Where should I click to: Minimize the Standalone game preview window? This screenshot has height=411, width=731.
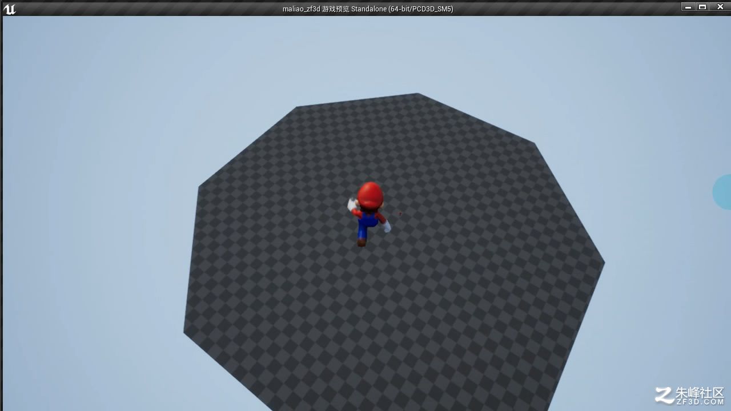tap(688, 7)
